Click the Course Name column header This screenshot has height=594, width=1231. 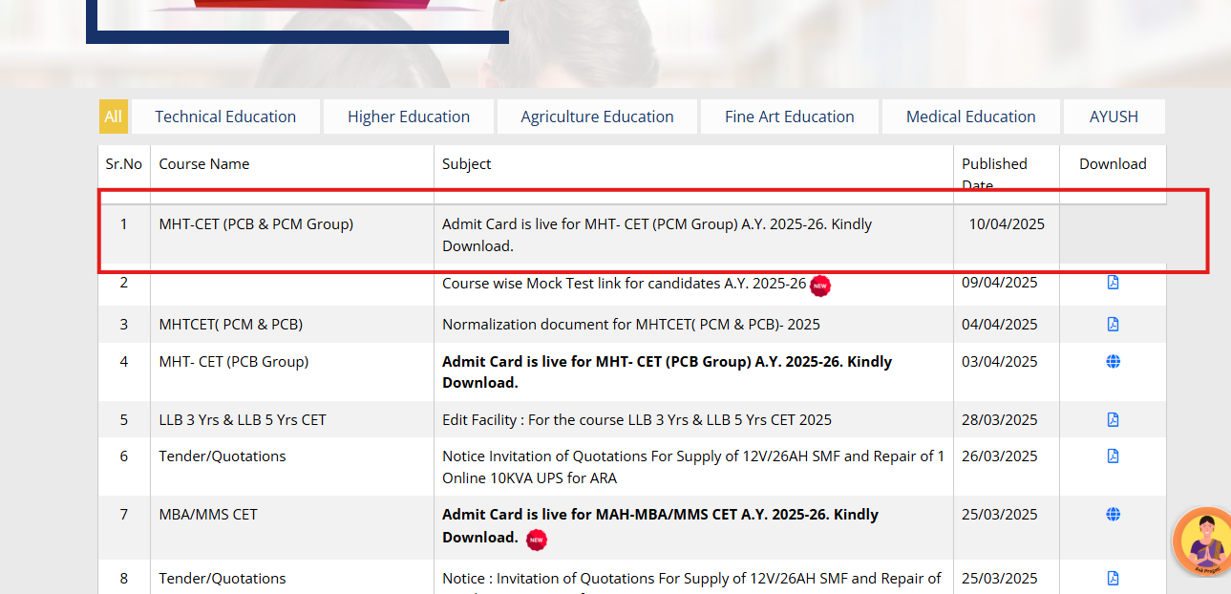[x=203, y=163]
